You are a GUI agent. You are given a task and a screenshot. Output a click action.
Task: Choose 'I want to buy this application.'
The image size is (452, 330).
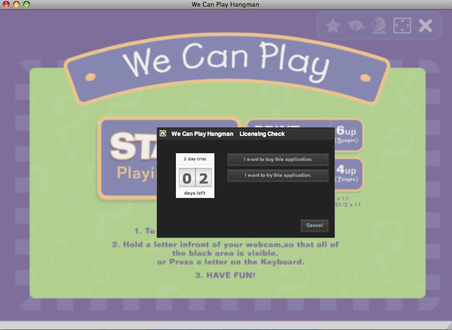(x=278, y=159)
